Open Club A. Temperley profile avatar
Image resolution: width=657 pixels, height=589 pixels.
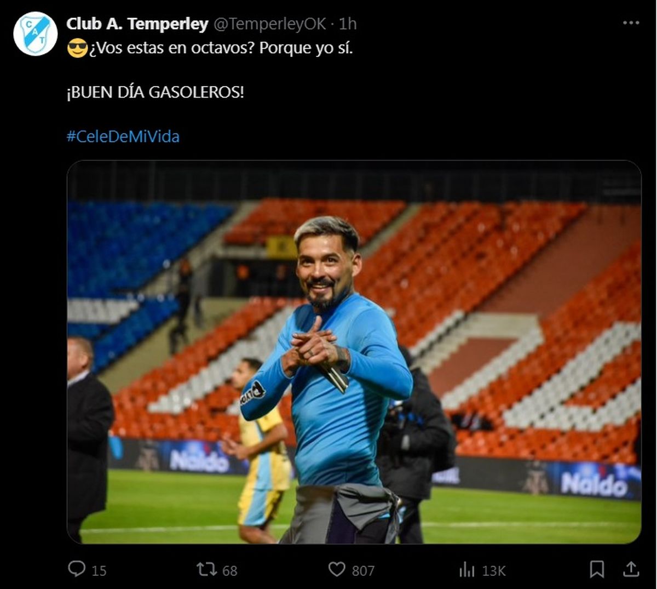point(36,34)
